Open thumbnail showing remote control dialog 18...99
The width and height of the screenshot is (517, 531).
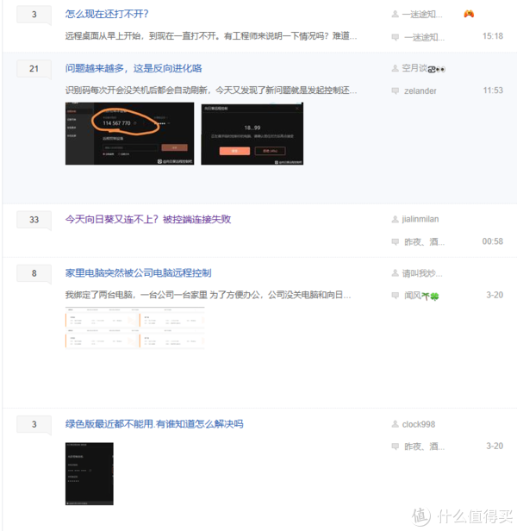click(x=252, y=134)
